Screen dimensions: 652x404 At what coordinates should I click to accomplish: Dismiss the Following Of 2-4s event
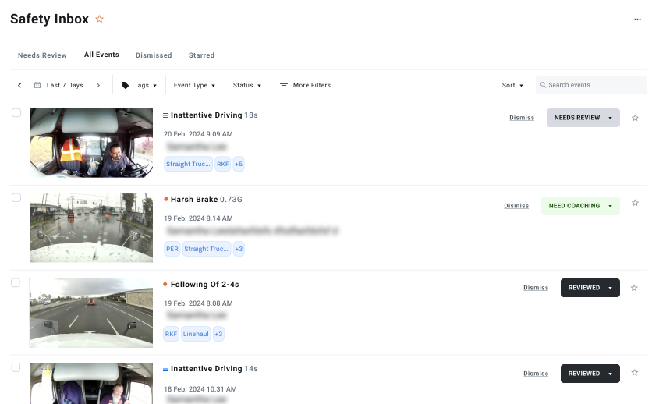(536, 288)
